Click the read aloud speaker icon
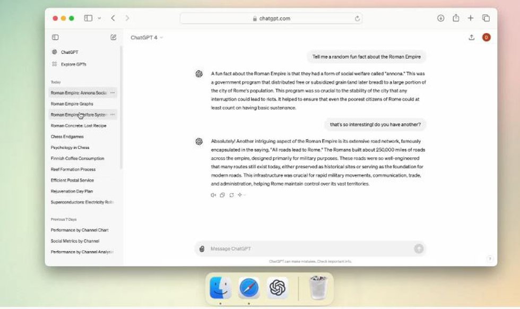This screenshot has width=520, height=309. 213,195
